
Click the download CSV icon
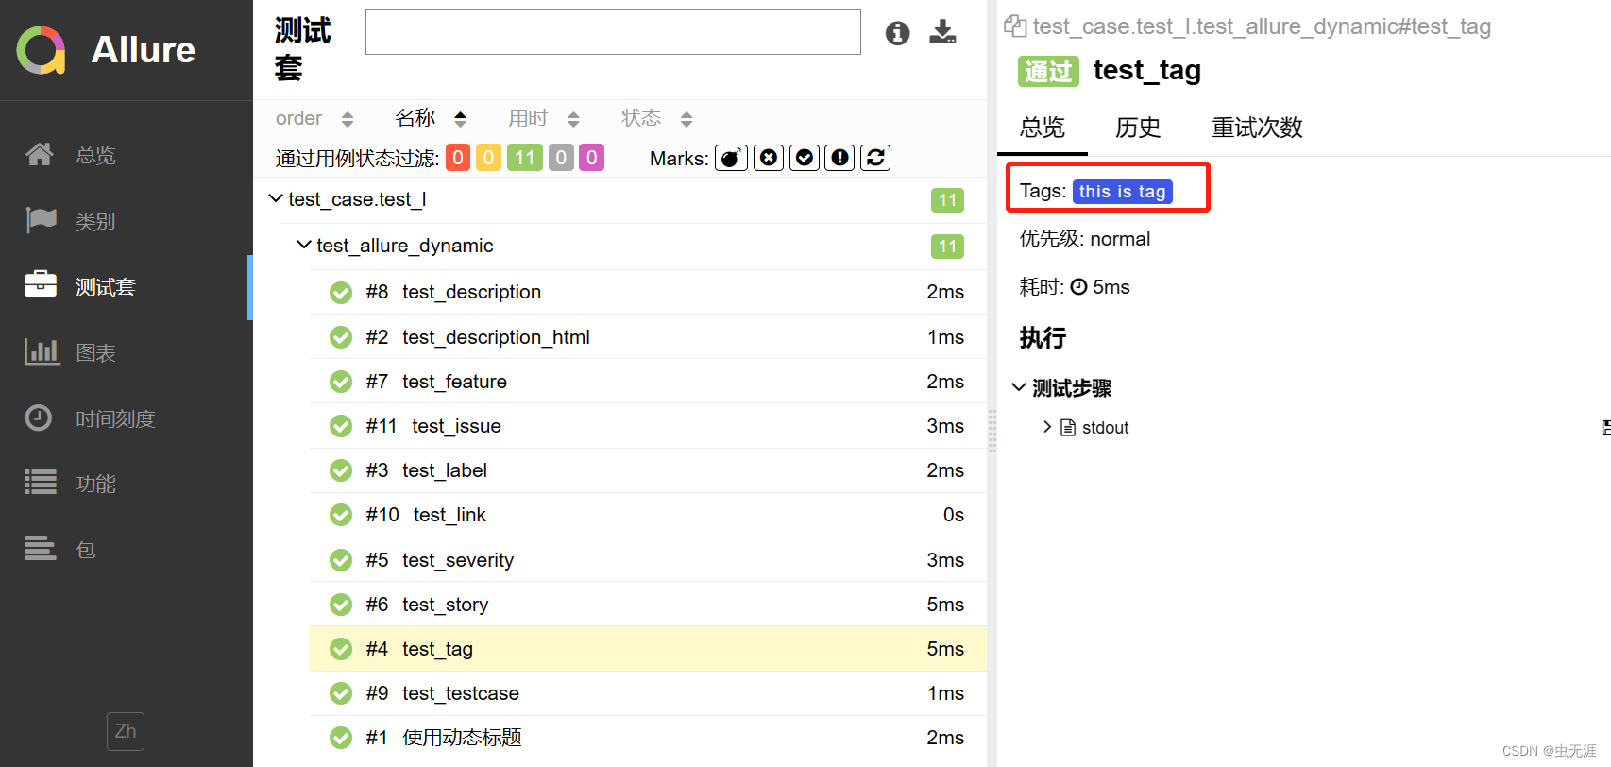click(x=942, y=32)
